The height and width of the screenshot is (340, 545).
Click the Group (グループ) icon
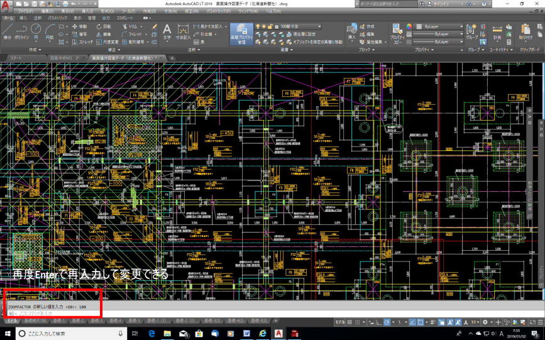(x=471, y=31)
